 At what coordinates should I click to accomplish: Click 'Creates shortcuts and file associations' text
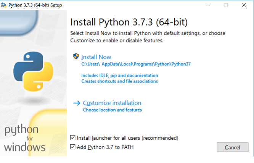click(119, 81)
